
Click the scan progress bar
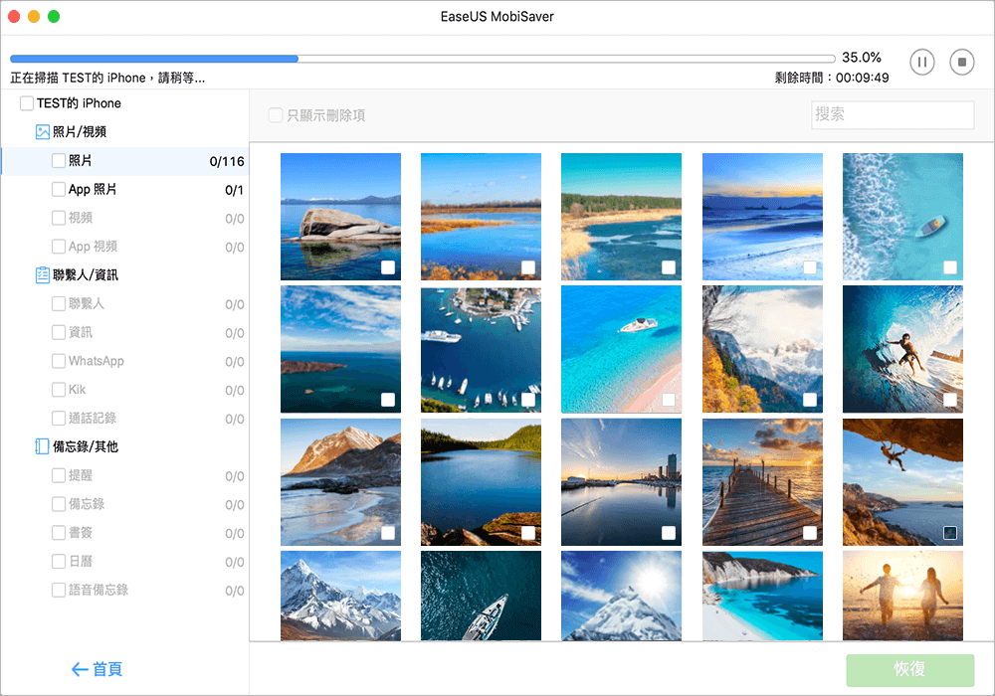[422, 59]
